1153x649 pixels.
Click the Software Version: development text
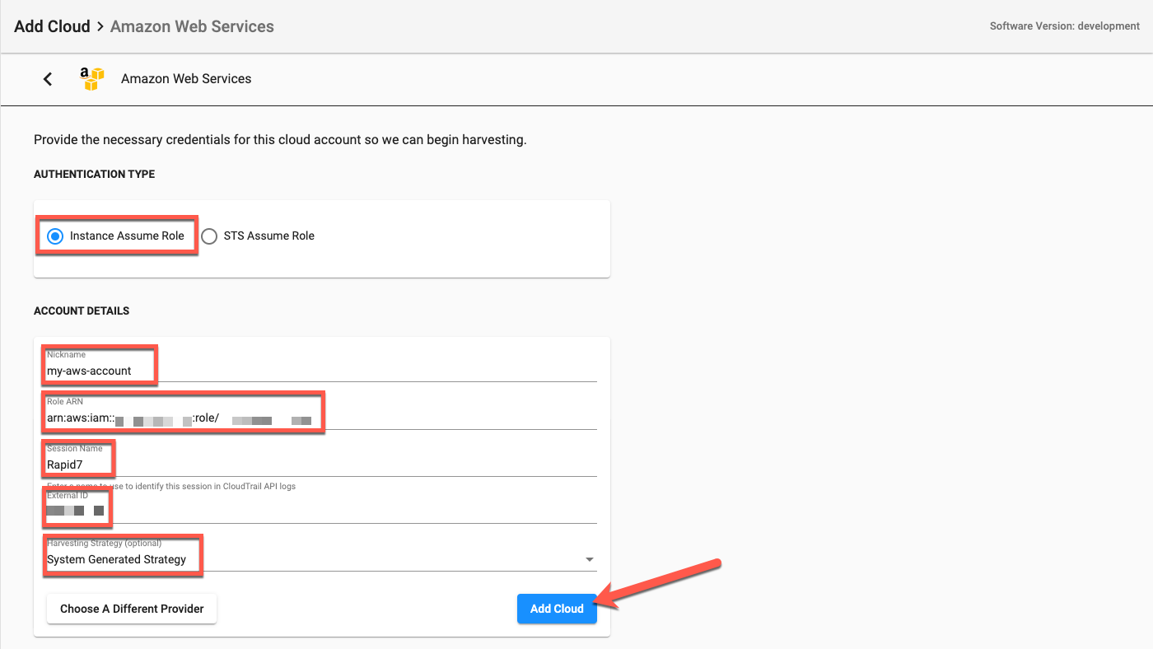[1064, 26]
